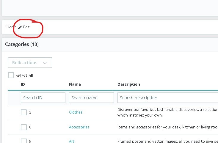Click the Search description input
The height and width of the screenshot is (143, 218).
167,98
